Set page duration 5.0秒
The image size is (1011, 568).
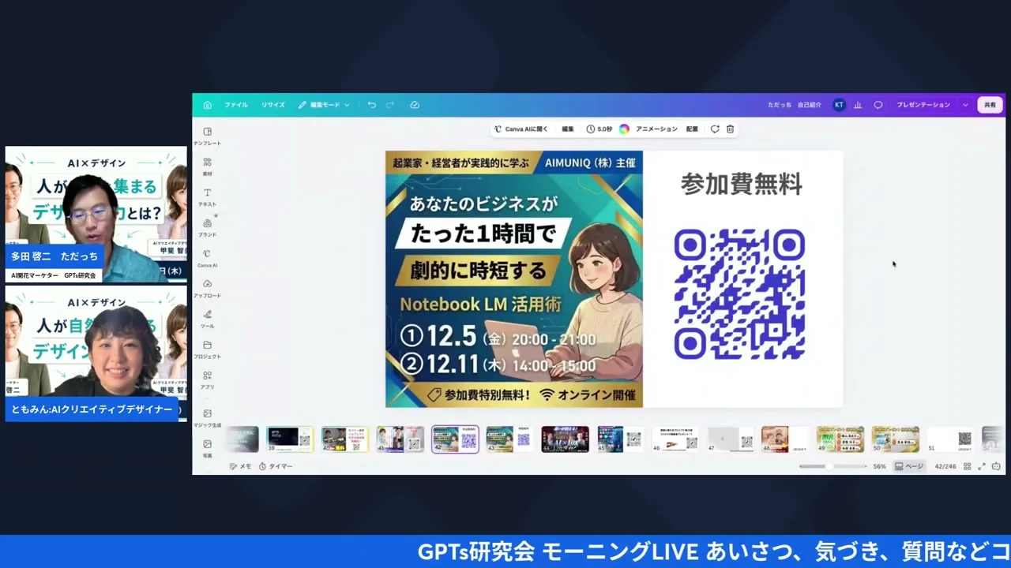[599, 129]
